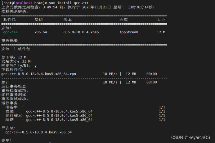Click the AppStream repository name
Screen dimensions: 215x143
click(129, 32)
